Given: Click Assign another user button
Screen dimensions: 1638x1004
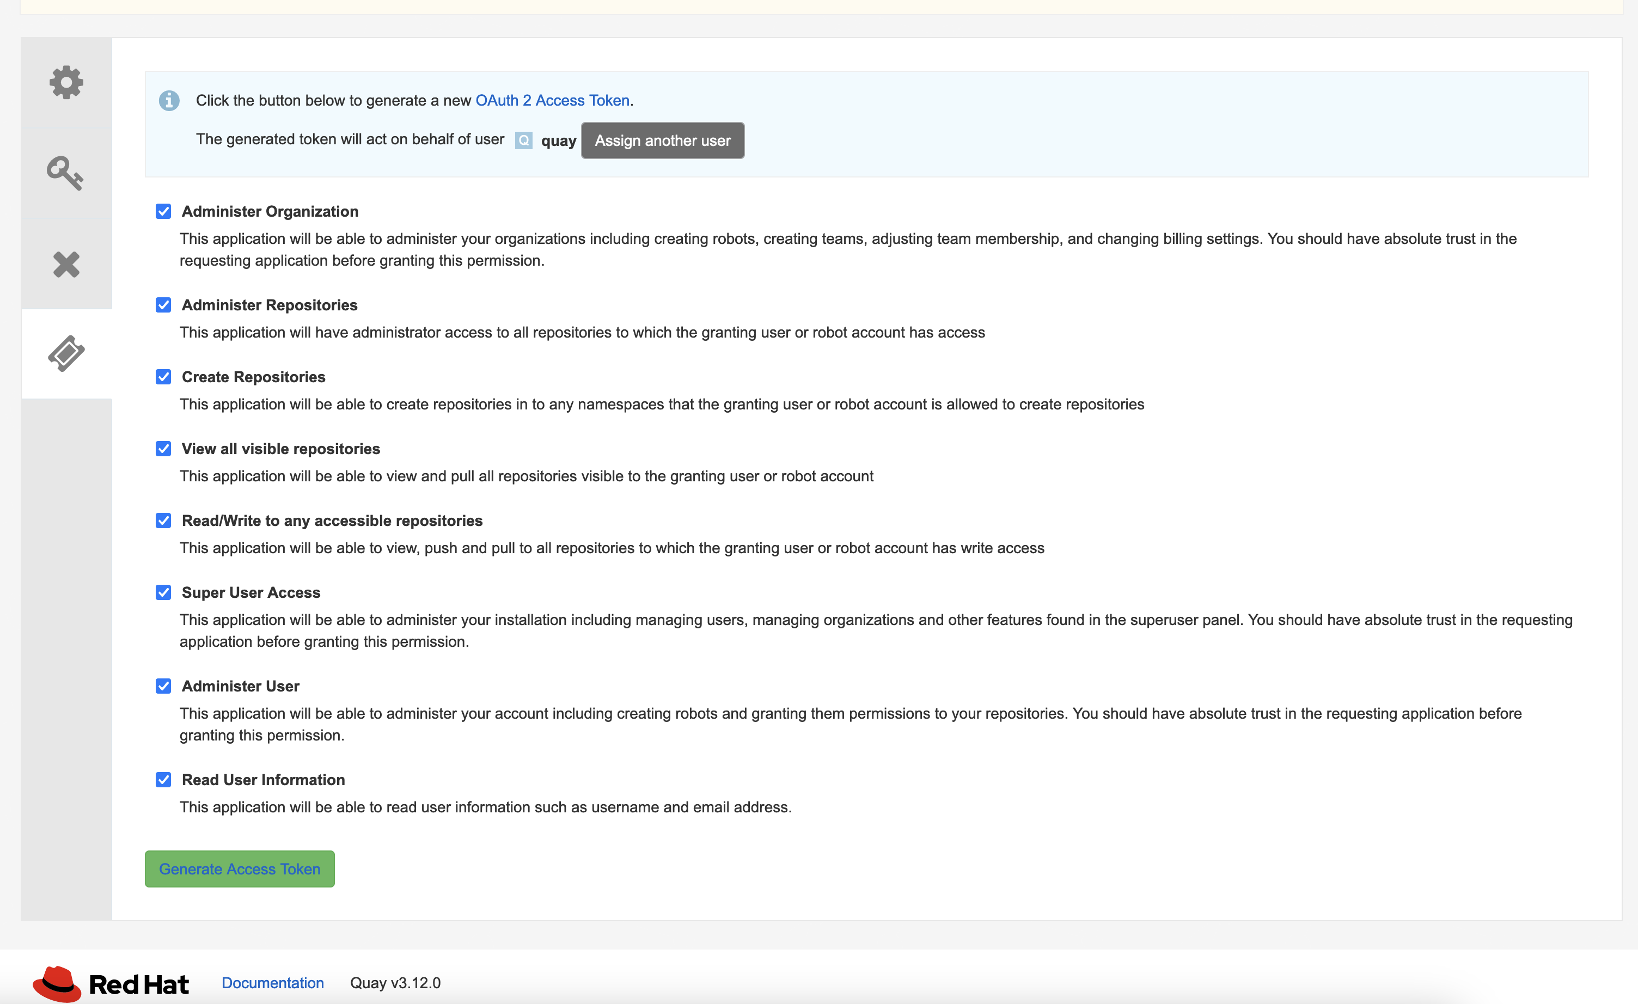Looking at the screenshot, I should click(662, 141).
